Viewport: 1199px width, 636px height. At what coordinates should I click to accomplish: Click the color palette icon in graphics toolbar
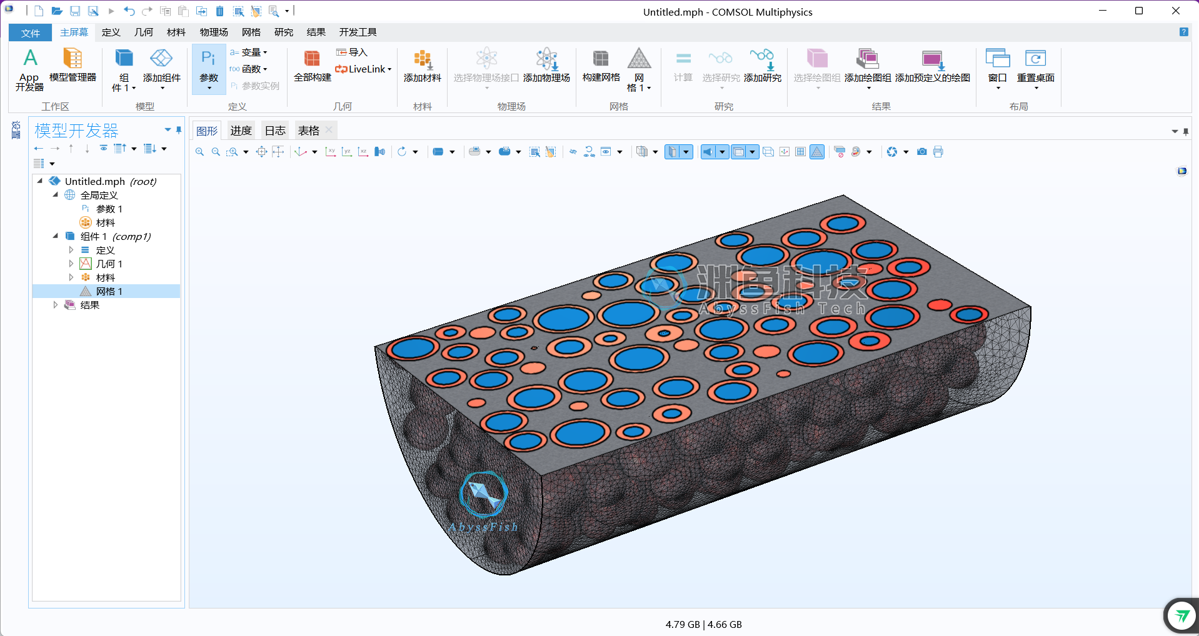tap(856, 152)
